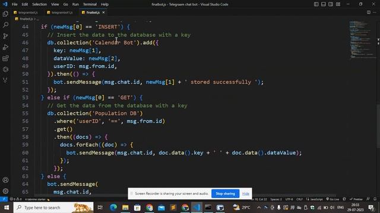380x213 pixels.
Task: Show hidden system tray icons
Action: click(x=259, y=208)
